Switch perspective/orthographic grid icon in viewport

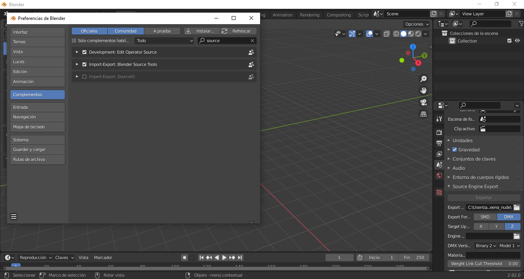point(423,114)
